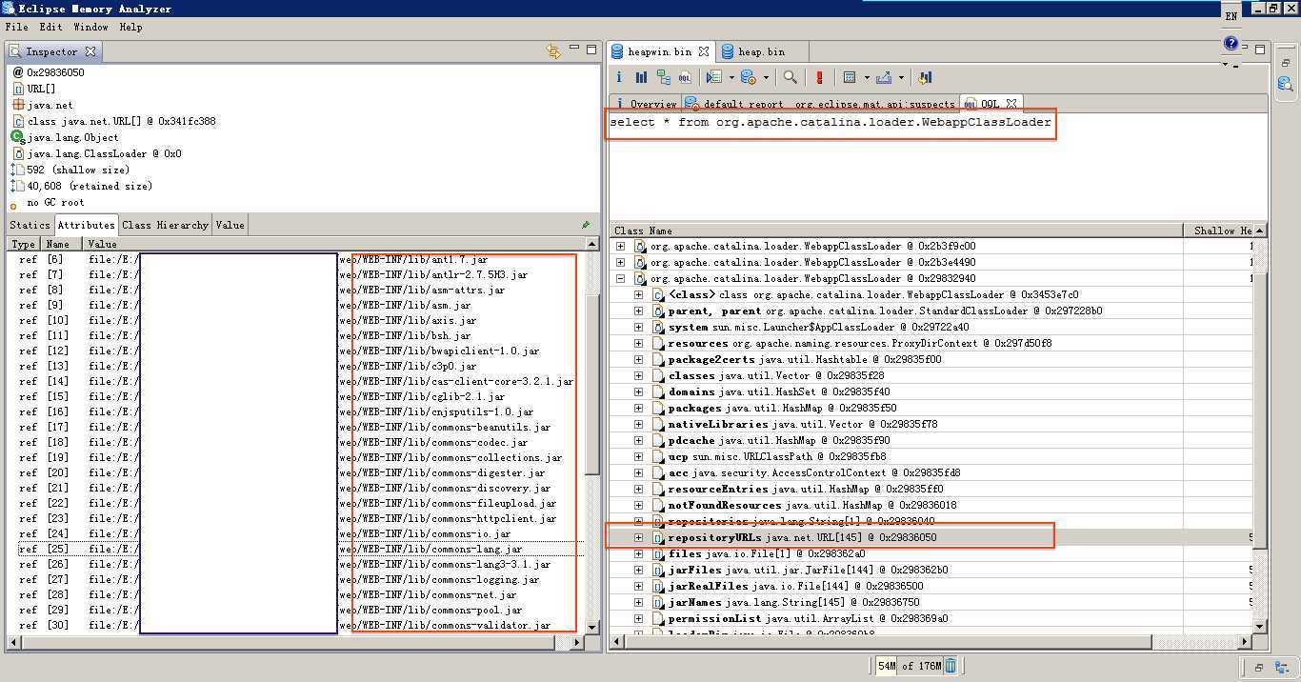Sort by the Class Name column header
The width and height of the screenshot is (1301, 682).
895,231
